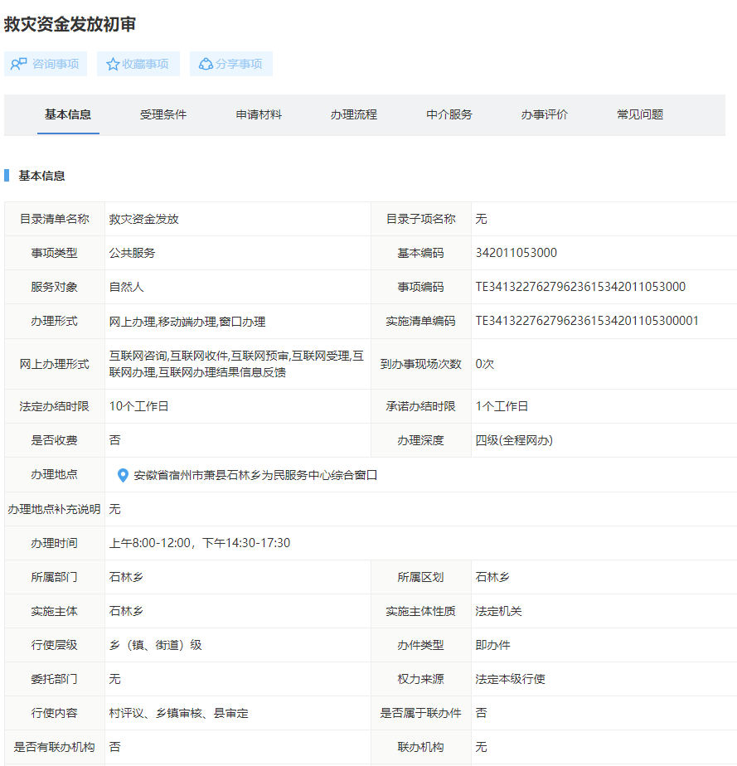Open the 受理条件 tab

(x=163, y=114)
